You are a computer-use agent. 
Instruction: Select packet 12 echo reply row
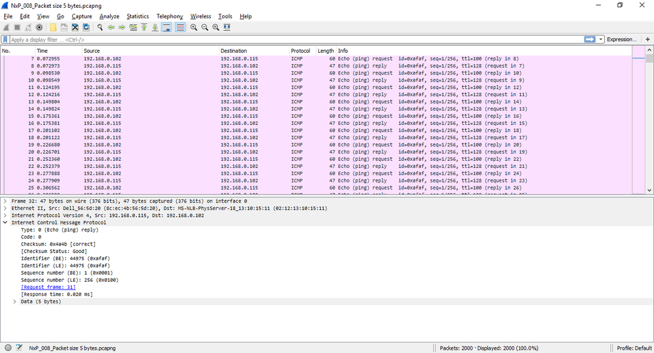317,95
